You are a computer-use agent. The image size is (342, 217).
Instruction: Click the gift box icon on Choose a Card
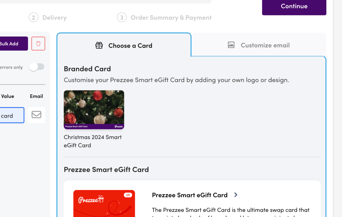click(99, 45)
